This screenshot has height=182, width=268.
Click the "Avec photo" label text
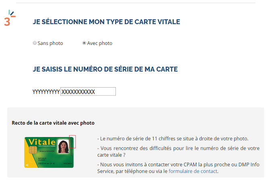100,43
